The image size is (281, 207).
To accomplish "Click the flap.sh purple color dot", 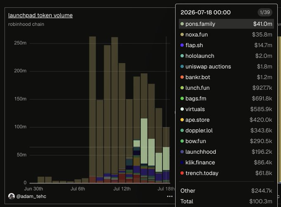I will pyautogui.click(x=182, y=45).
